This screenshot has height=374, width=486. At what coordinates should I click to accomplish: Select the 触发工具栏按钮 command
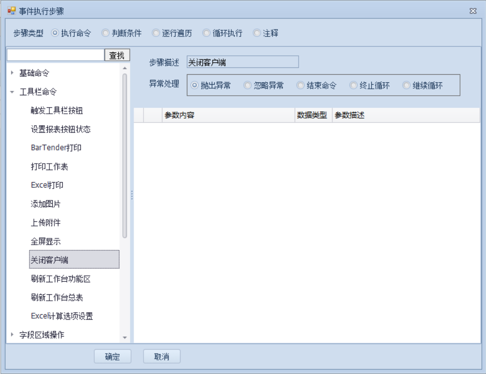point(60,111)
